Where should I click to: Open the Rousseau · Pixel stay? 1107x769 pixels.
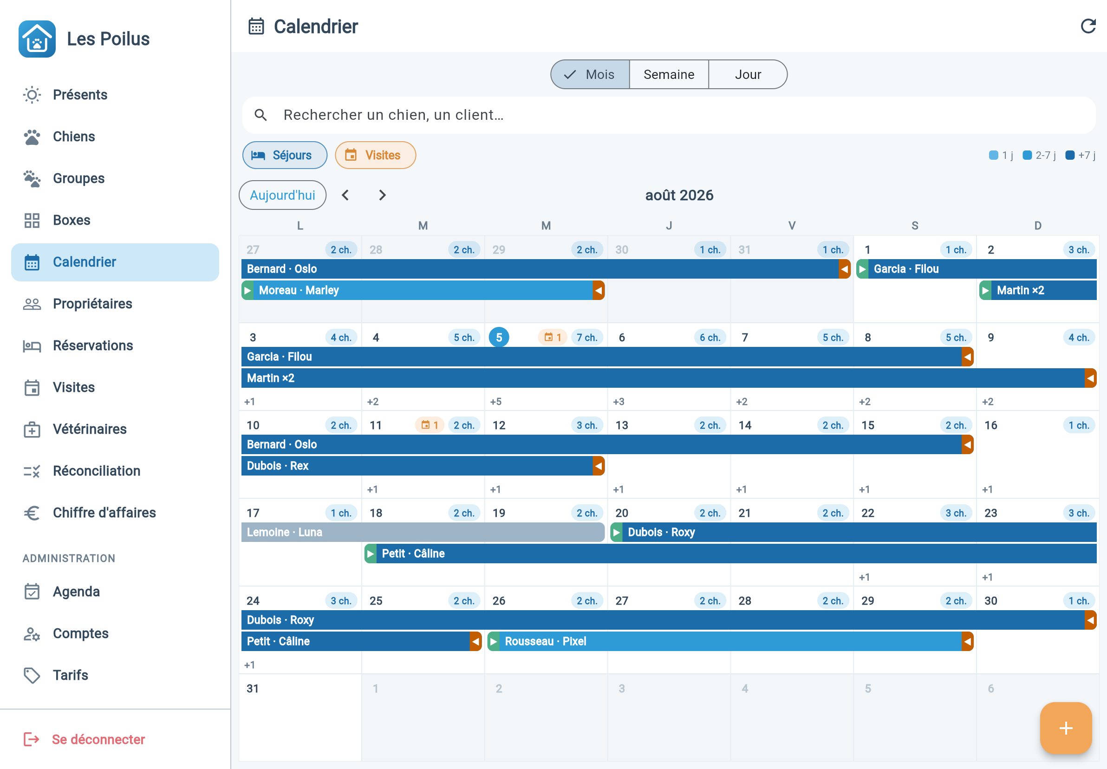(730, 642)
